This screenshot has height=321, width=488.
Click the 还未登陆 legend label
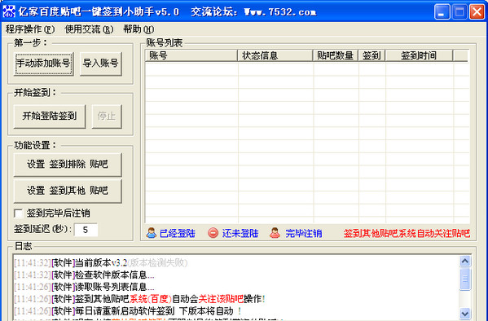click(x=240, y=233)
